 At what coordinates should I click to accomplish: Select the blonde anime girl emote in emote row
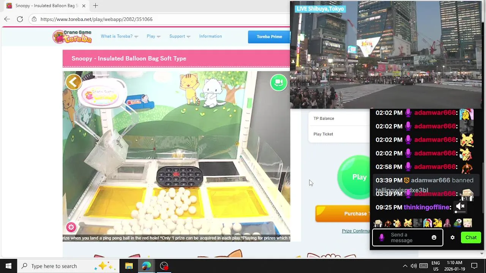pos(467,223)
